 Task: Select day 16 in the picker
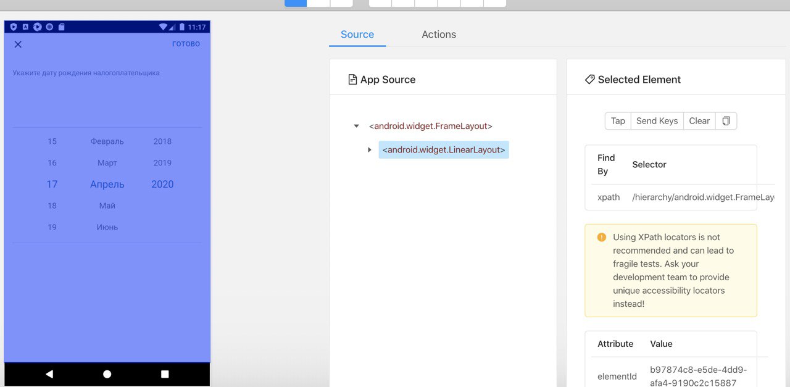[x=52, y=163]
